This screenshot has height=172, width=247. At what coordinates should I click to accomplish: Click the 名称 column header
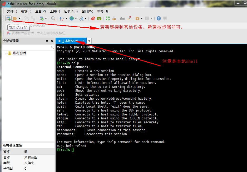tap(12, 151)
